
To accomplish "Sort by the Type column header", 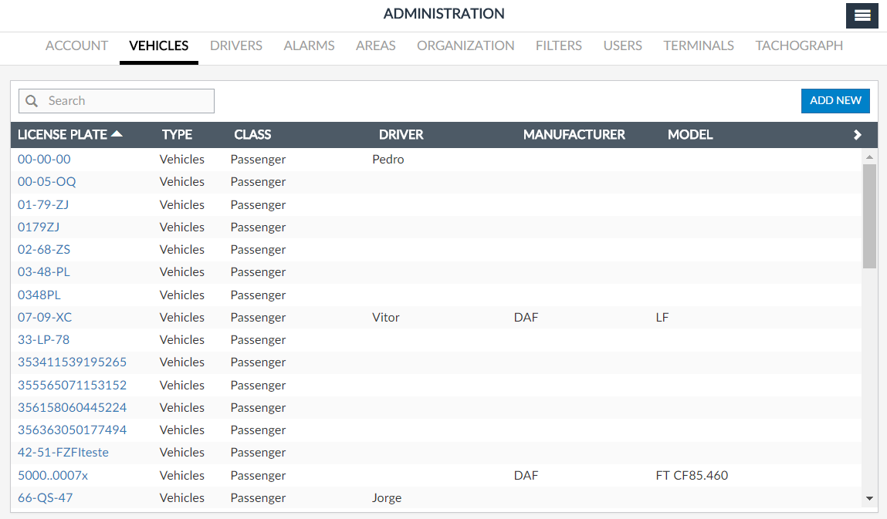I will coord(177,135).
